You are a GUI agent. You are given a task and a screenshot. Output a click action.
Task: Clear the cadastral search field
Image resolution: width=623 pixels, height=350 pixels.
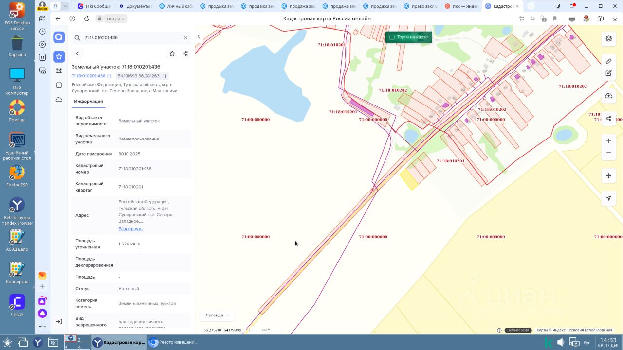click(185, 38)
